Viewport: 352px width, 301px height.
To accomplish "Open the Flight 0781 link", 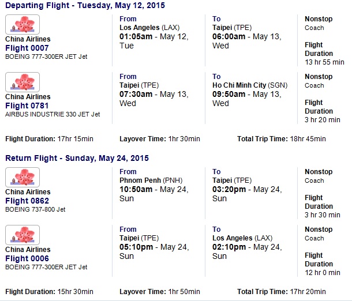I will 27,106.
